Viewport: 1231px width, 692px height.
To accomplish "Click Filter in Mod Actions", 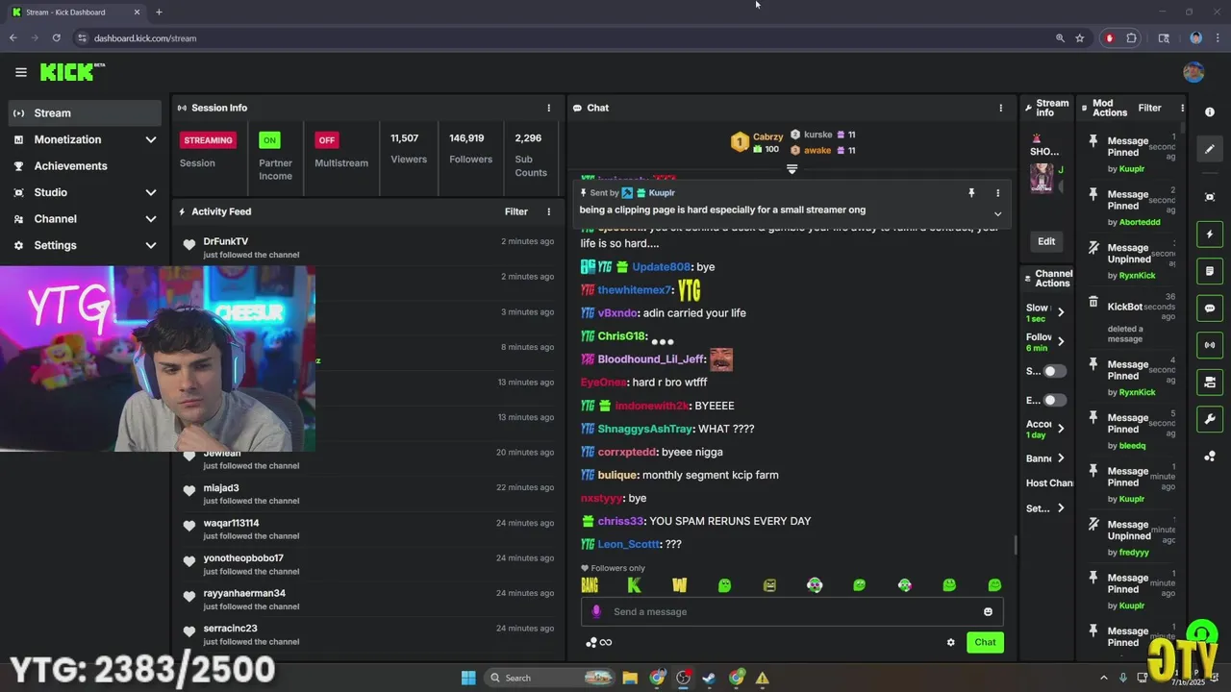I will (1149, 108).
